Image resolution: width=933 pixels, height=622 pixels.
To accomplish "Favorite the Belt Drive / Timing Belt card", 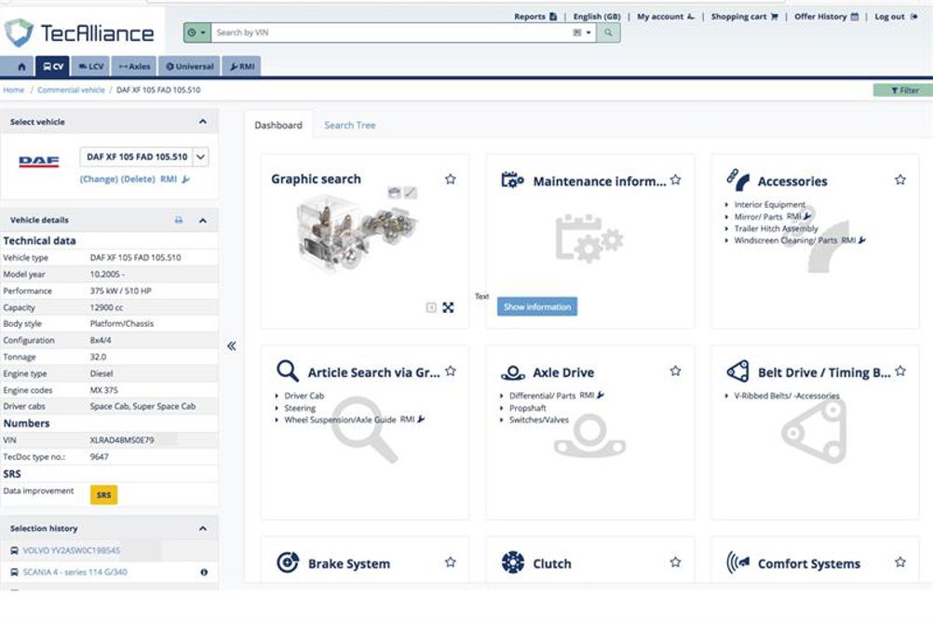I will pyautogui.click(x=900, y=371).
